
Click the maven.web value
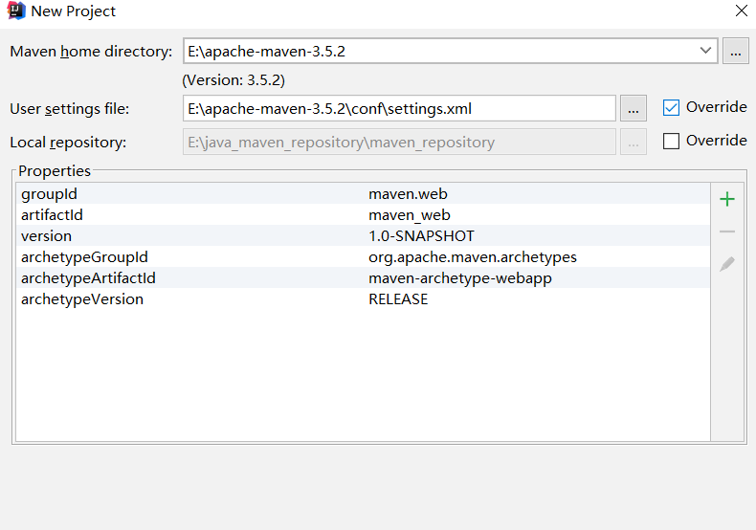(408, 193)
